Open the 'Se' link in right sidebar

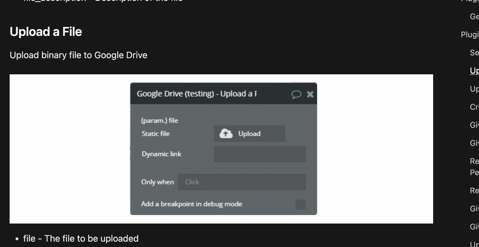474,53
